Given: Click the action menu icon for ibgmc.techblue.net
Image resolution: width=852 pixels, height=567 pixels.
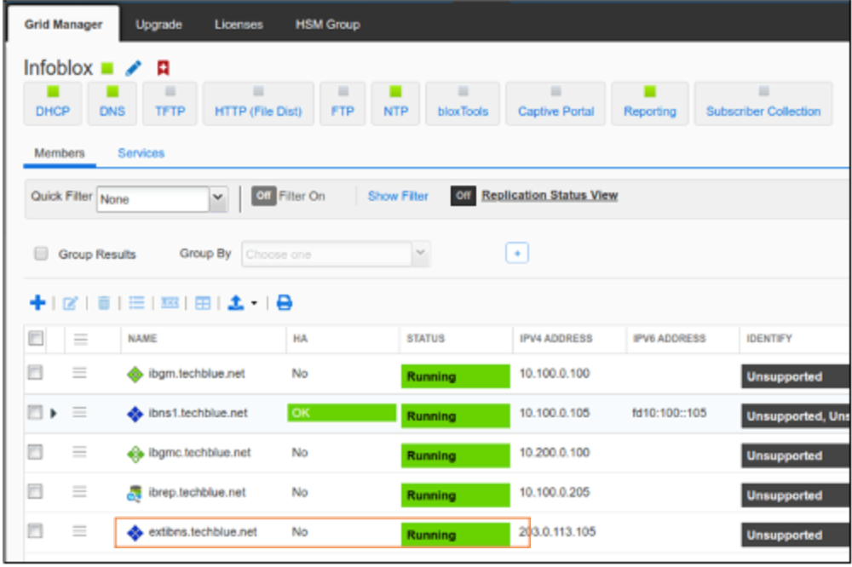Looking at the screenshot, I should (x=79, y=452).
